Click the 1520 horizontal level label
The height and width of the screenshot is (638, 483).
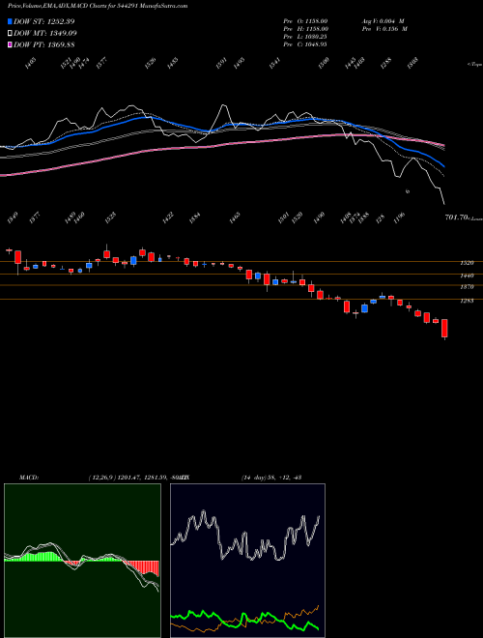467,263
